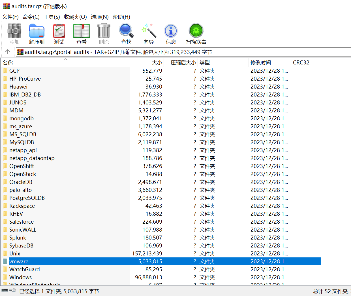Click the palo_alto folder icon

pos(5,190)
